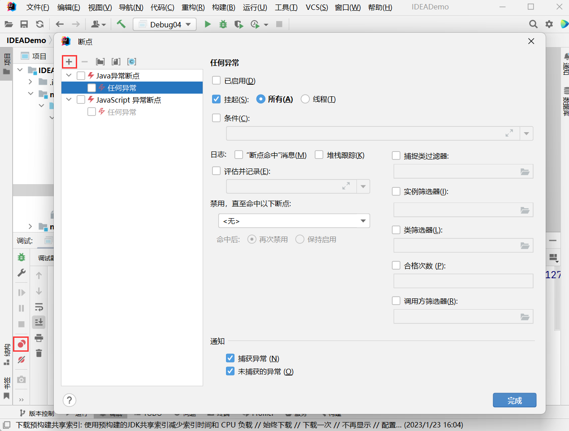
Task: Open Search Everywhere magnifier icon
Action: tap(533, 24)
